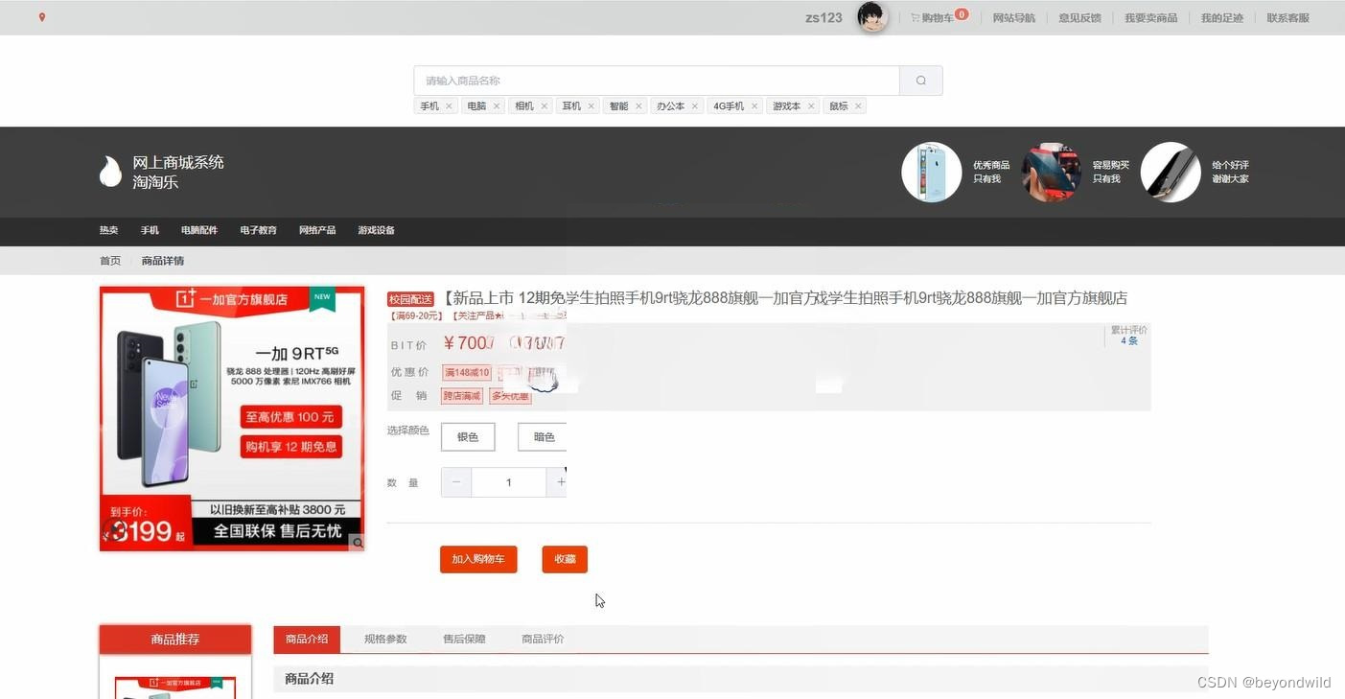Open the 我要卖商品 link

(1150, 18)
